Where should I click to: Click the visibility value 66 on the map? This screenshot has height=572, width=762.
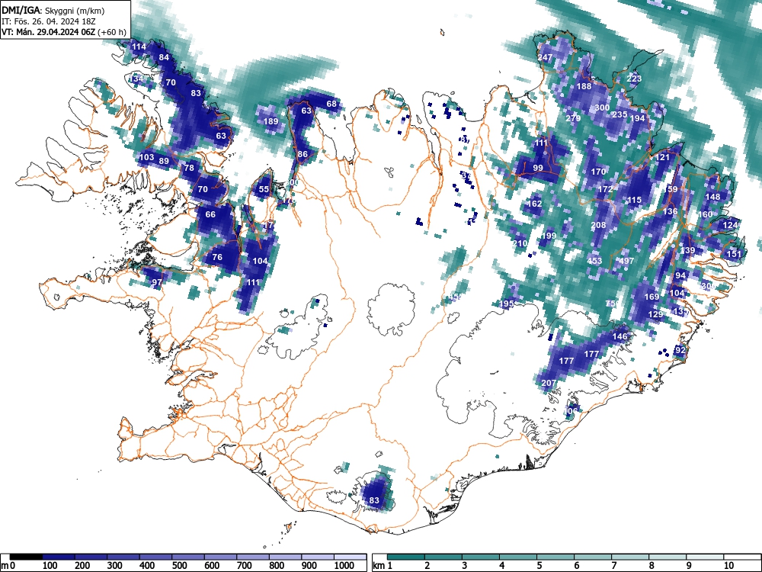(x=210, y=214)
